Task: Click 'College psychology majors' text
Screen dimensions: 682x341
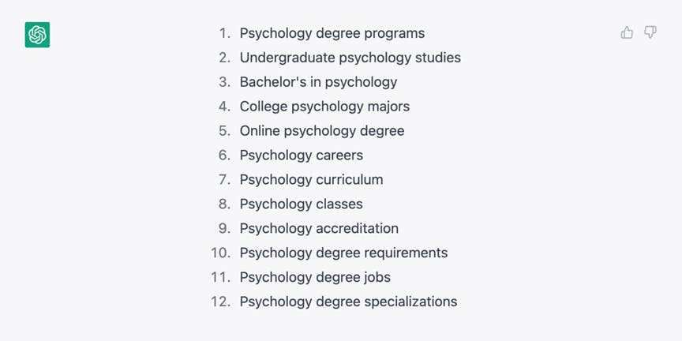Action: [x=324, y=107]
